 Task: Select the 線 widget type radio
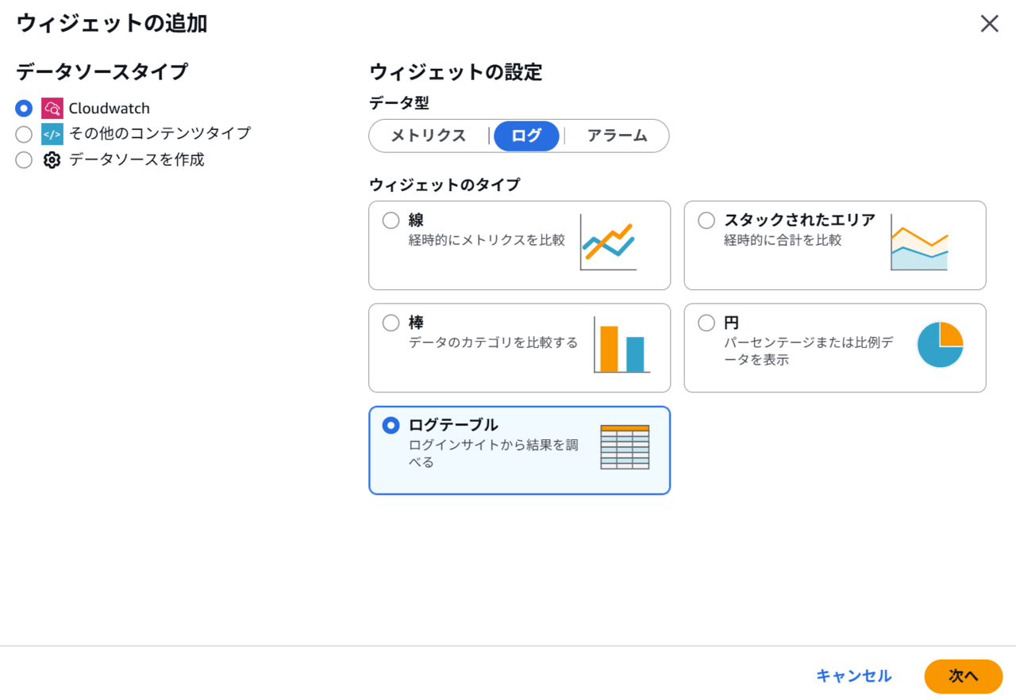pos(391,220)
